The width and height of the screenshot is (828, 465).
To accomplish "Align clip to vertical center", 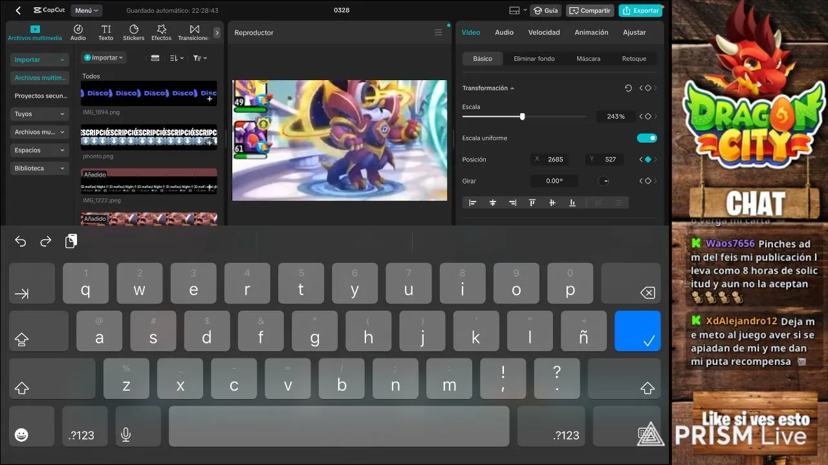I will (x=552, y=203).
